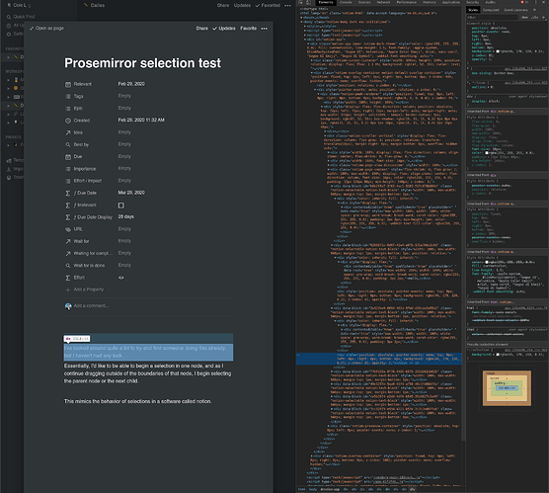Toggle the checked Updates button in the popup
Viewport: 549px width, 493px height.
click(224, 29)
